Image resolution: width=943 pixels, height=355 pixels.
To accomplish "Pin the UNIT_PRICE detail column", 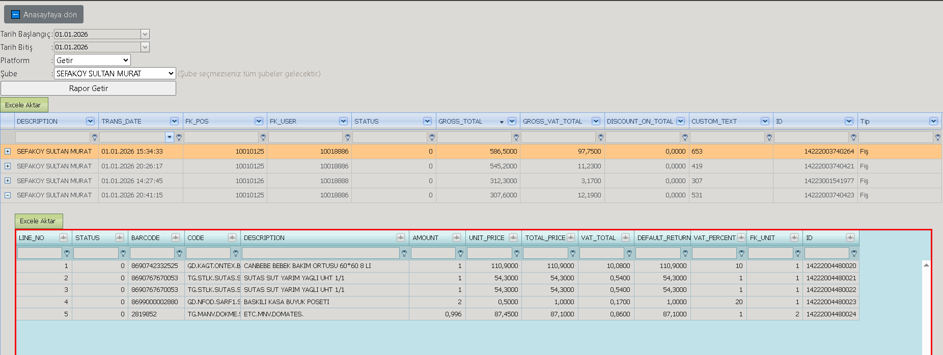I will point(513,238).
